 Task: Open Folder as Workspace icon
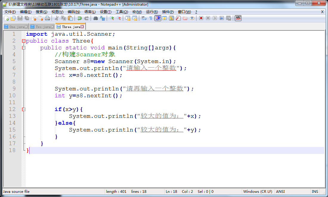(185, 18)
